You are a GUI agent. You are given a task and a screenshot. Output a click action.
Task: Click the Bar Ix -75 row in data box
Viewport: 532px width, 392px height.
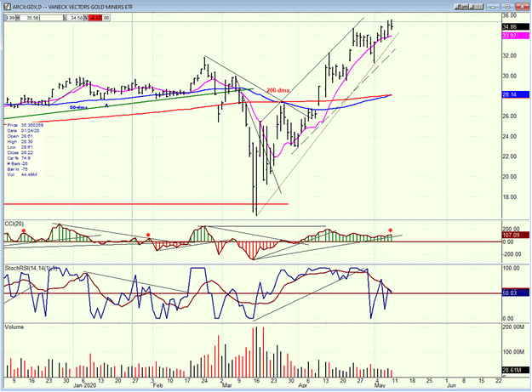[x=17, y=169]
